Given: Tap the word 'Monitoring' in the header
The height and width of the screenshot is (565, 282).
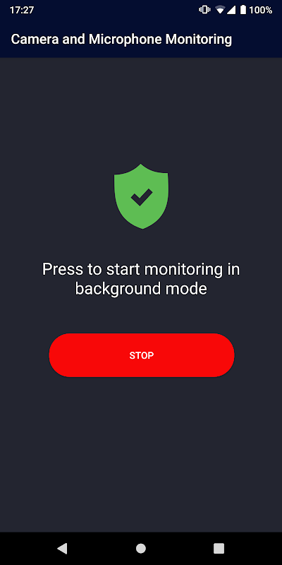Looking at the screenshot, I should click(199, 40).
